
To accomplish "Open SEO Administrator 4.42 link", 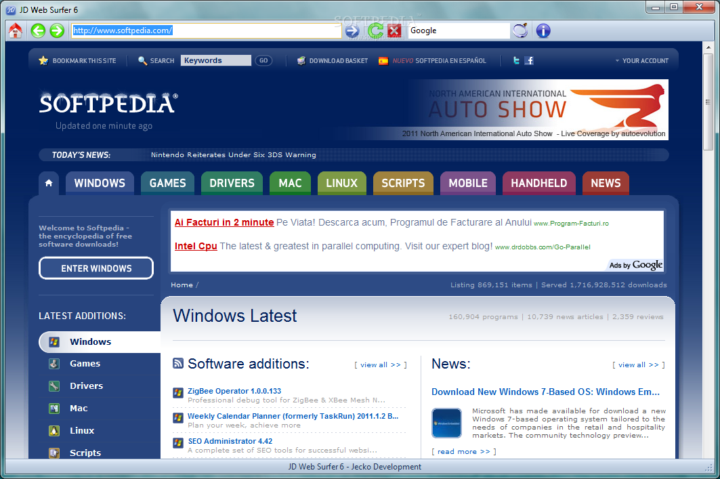I will coord(230,441).
